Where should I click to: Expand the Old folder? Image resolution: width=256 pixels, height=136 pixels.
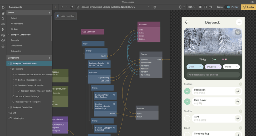[8, 113]
